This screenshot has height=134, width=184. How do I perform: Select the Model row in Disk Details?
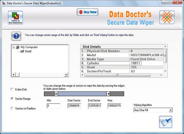[x=122, y=55]
